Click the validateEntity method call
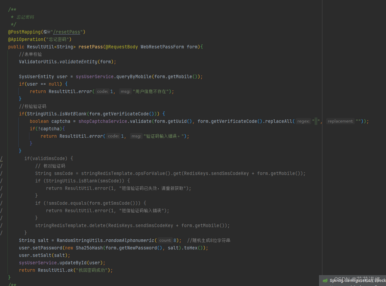The image size is (386, 286). click(78, 62)
